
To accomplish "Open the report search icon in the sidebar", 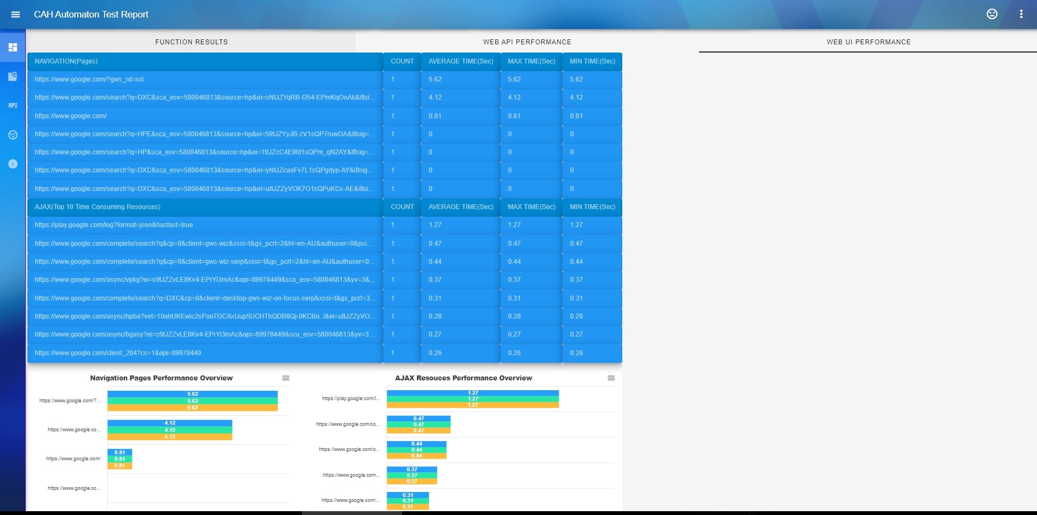I will pyautogui.click(x=12, y=77).
